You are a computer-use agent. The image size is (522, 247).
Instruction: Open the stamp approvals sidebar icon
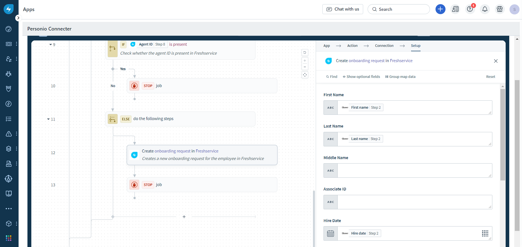pyautogui.click(x=9, y=164)
